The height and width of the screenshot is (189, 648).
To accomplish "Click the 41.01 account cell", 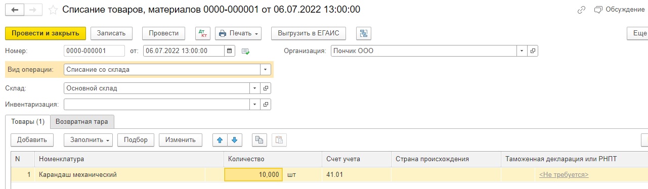I will coord(357,175).
